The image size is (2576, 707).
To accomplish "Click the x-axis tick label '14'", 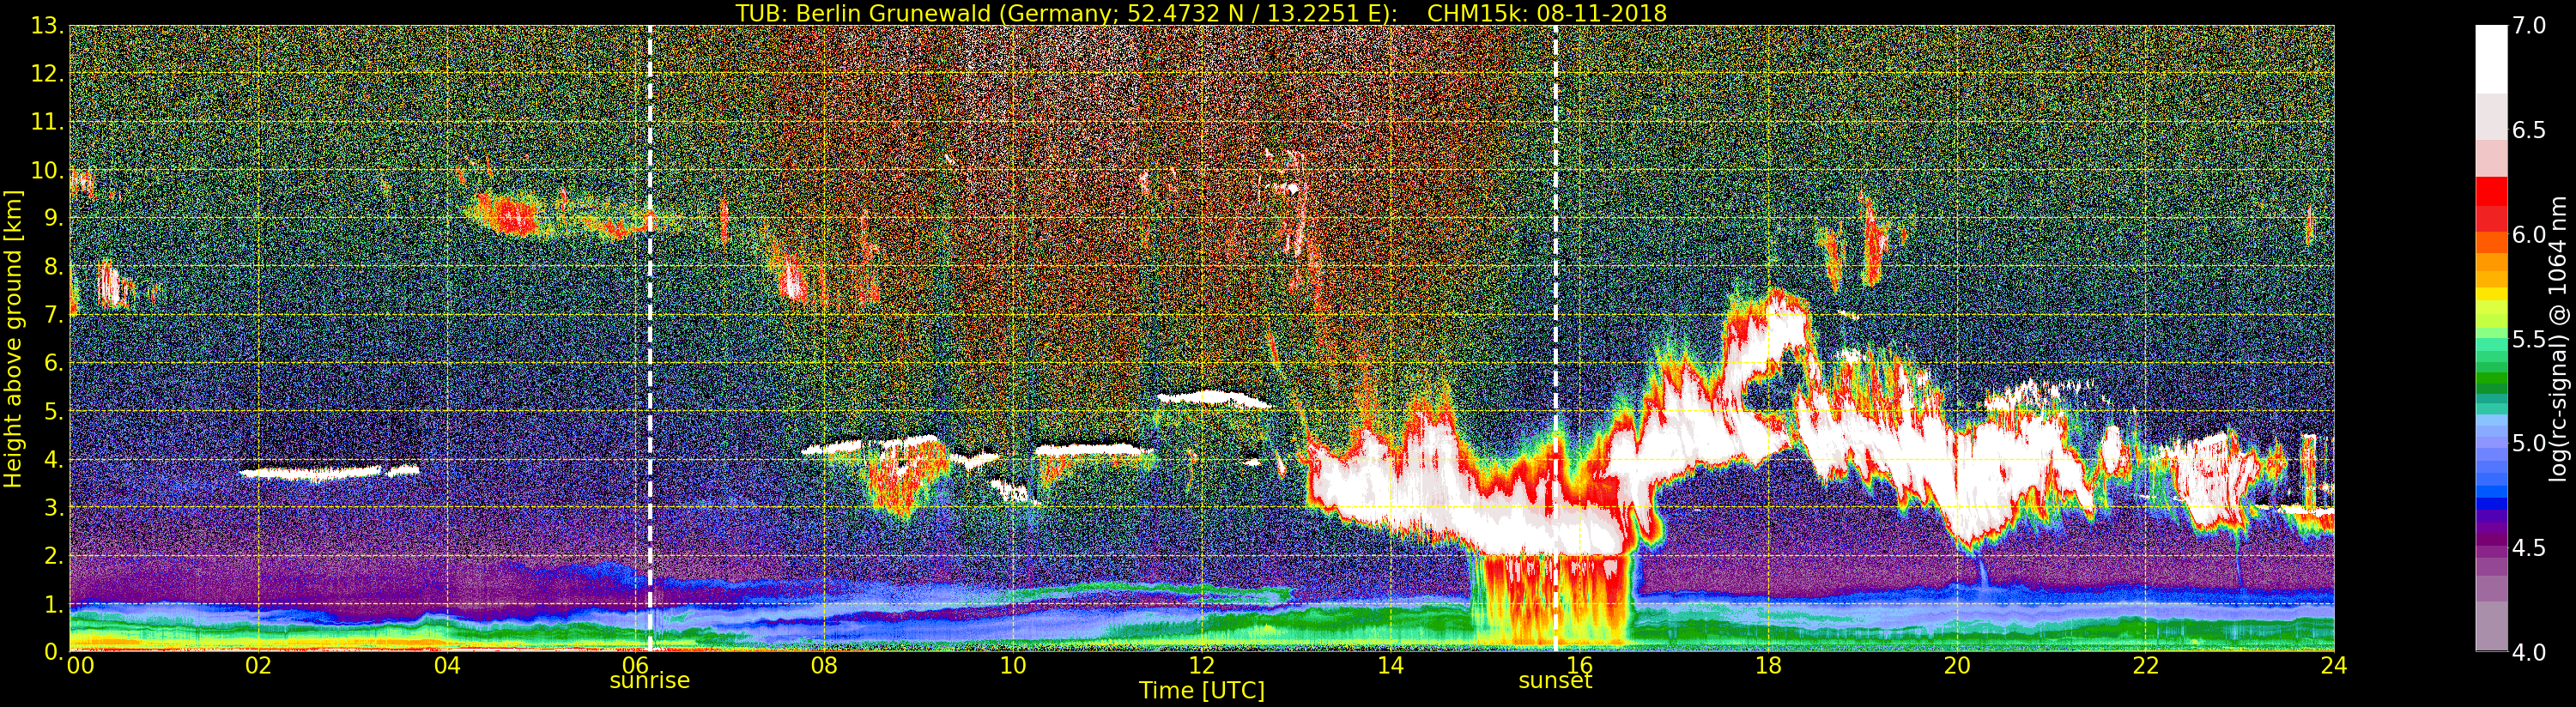I will (1391, 666).
